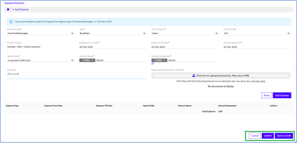Image resolution: width=297 pixels, height=143 pixels.
Task: Click the Purpose text field
Action: tap(77, 75)
